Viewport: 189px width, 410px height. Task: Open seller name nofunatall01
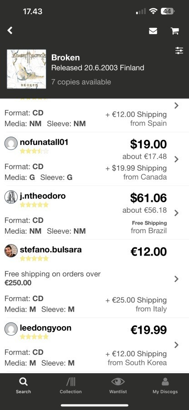(x=44, y=142)
